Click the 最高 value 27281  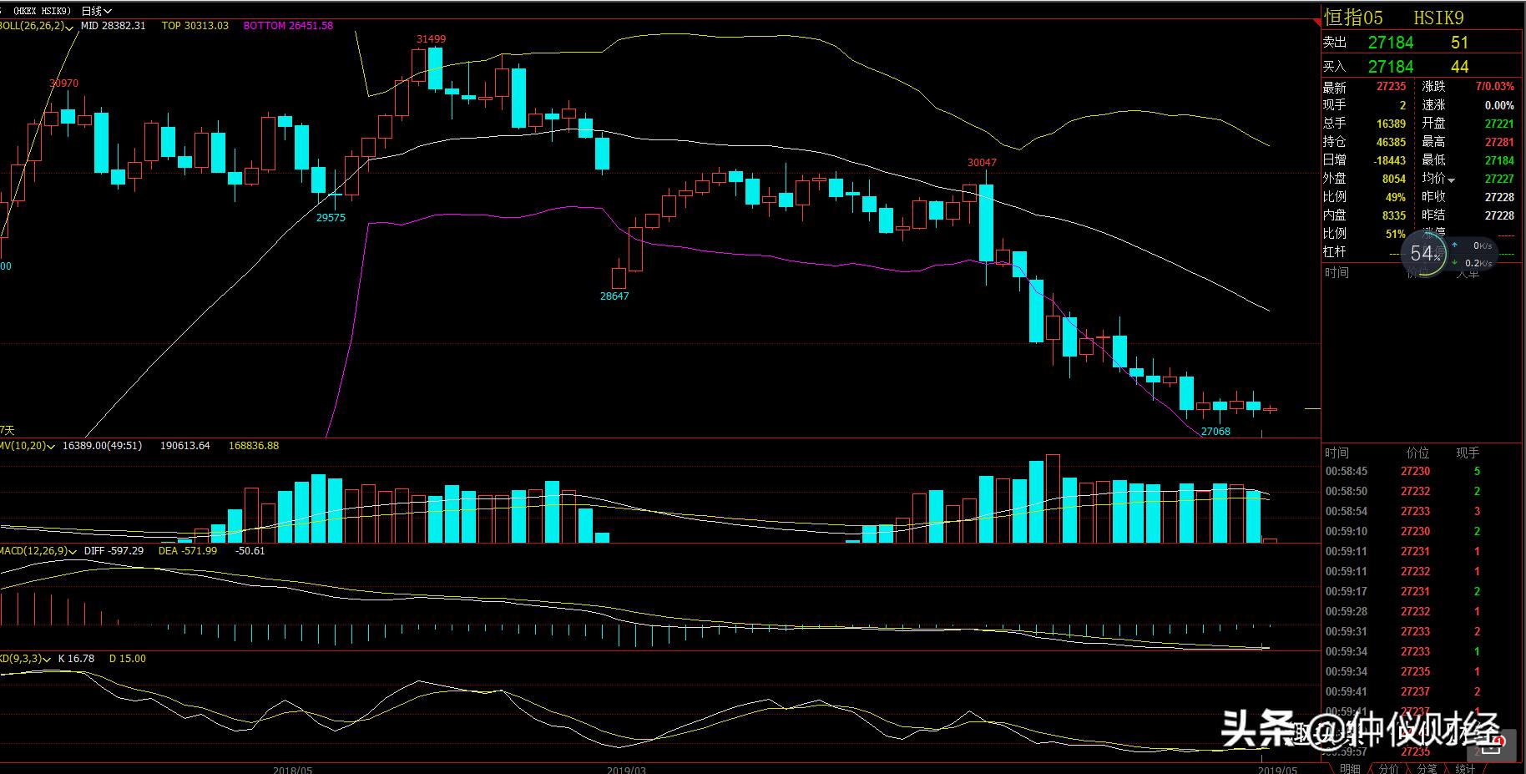coord(1499,142)
